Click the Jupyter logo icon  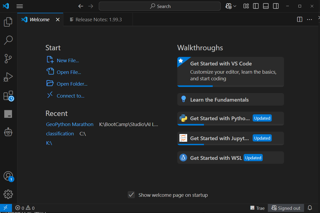click(x=183, y=138)
